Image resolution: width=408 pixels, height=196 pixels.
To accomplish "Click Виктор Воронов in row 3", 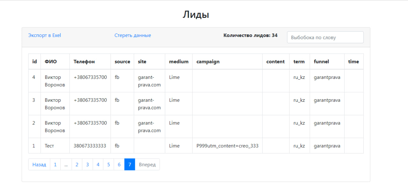I will [x=55, y=104].
